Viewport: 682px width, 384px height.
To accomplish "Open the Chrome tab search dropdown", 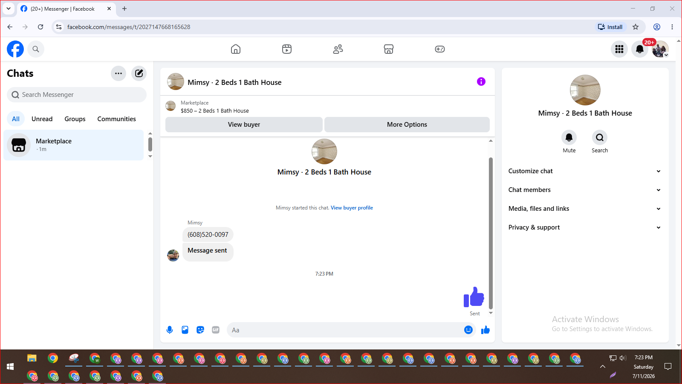I will click(x=9, y=9).
